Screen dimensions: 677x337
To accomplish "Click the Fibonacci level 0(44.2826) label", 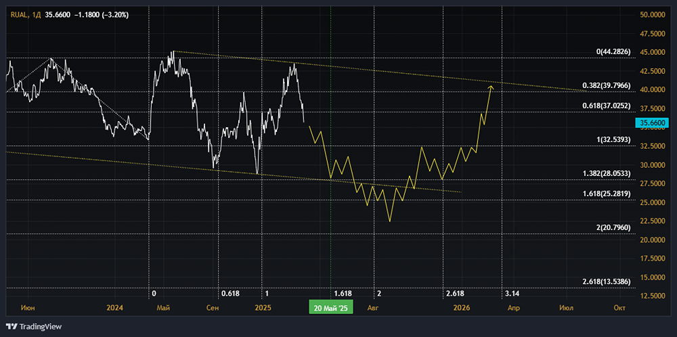I will pyautogui.click(x=613, y=51).
